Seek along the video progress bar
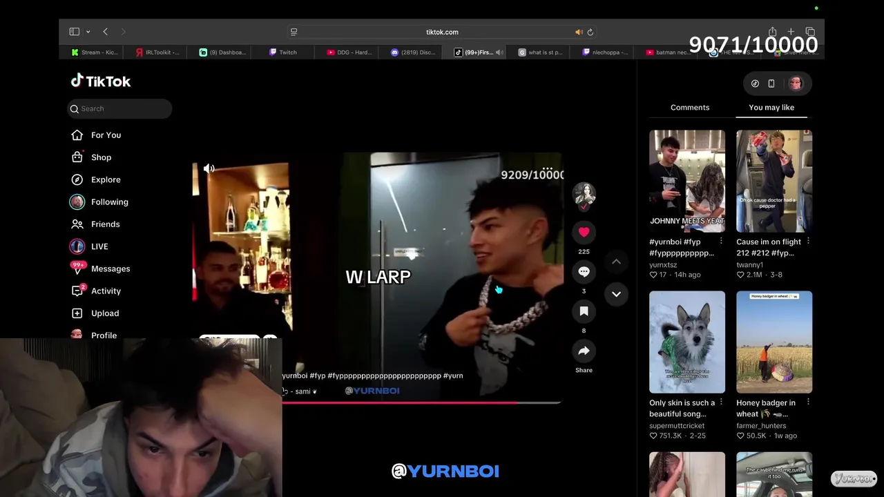Image resolution: width=884 pixels, height=497 pixels. 421,402
